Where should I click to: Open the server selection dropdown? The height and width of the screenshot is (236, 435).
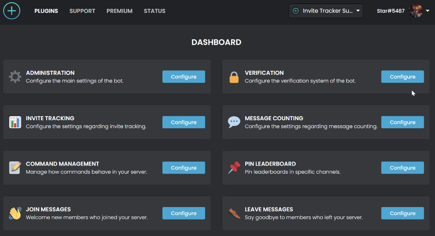pos(326,11)
